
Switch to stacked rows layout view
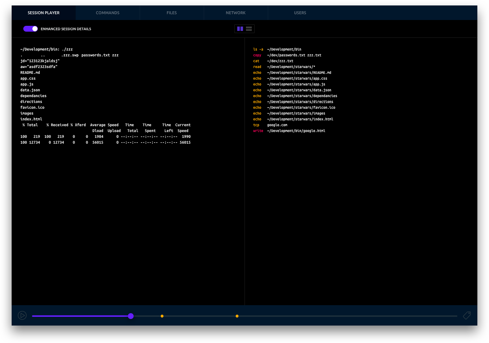click(249, 29)
